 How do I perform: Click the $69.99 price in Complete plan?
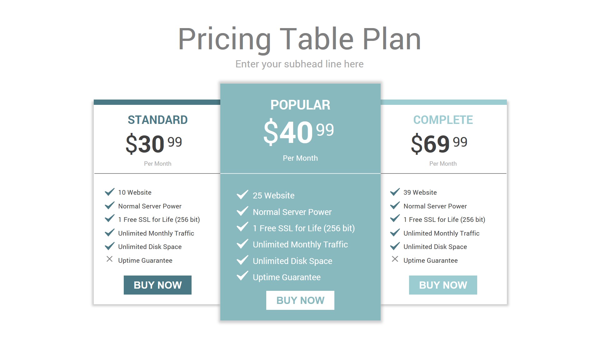tap(439, 144)
